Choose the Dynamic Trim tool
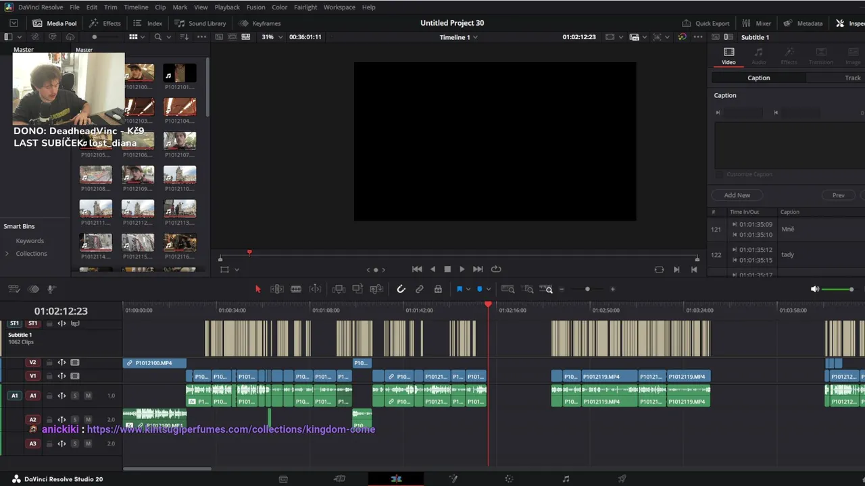Image resolution: width=865 pixels, height=486 pixels. pos(315,289)
